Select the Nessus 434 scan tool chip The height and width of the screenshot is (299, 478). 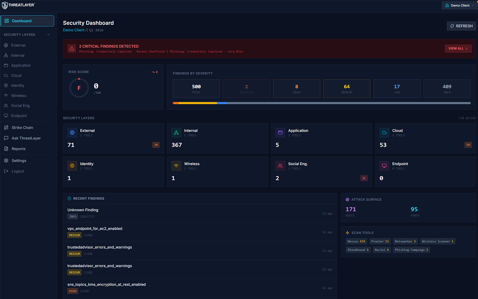[356, 241]
